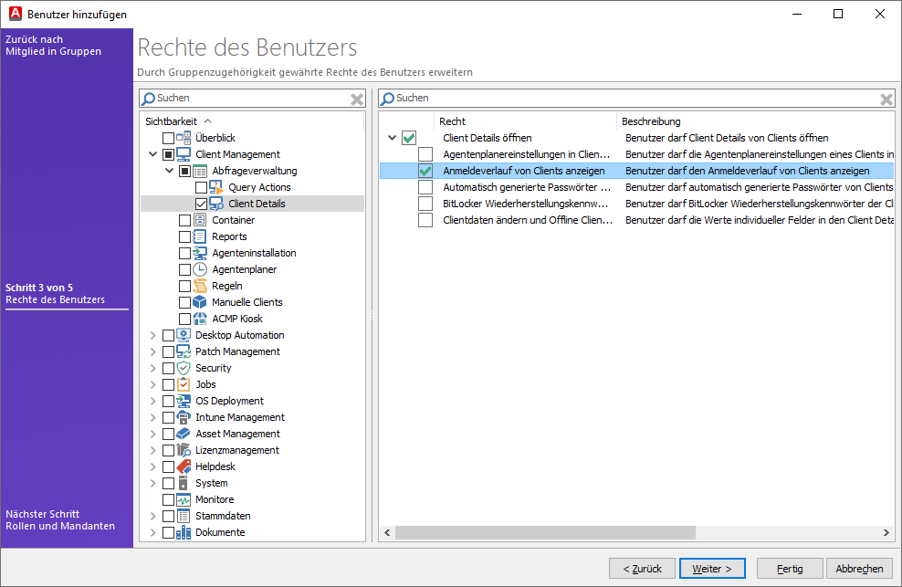The width and height of the screenshot is (902, 587).
Task: Collapse the Client Management node
Action: 153,154
